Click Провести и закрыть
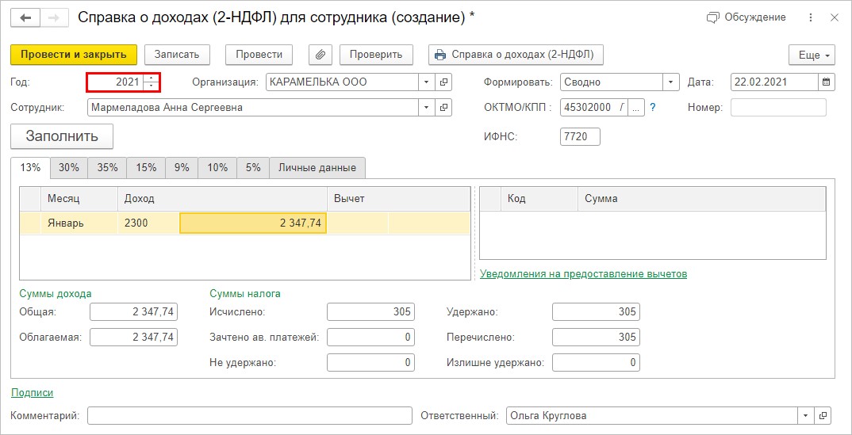 (74, 54)
